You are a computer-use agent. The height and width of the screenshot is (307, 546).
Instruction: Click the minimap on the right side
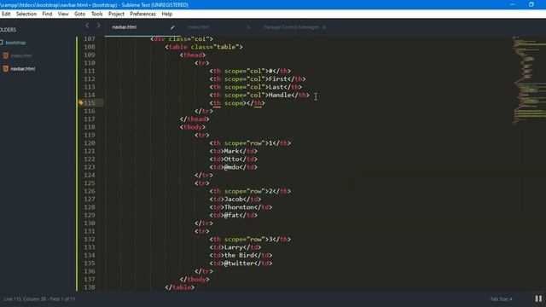[529, 80]
